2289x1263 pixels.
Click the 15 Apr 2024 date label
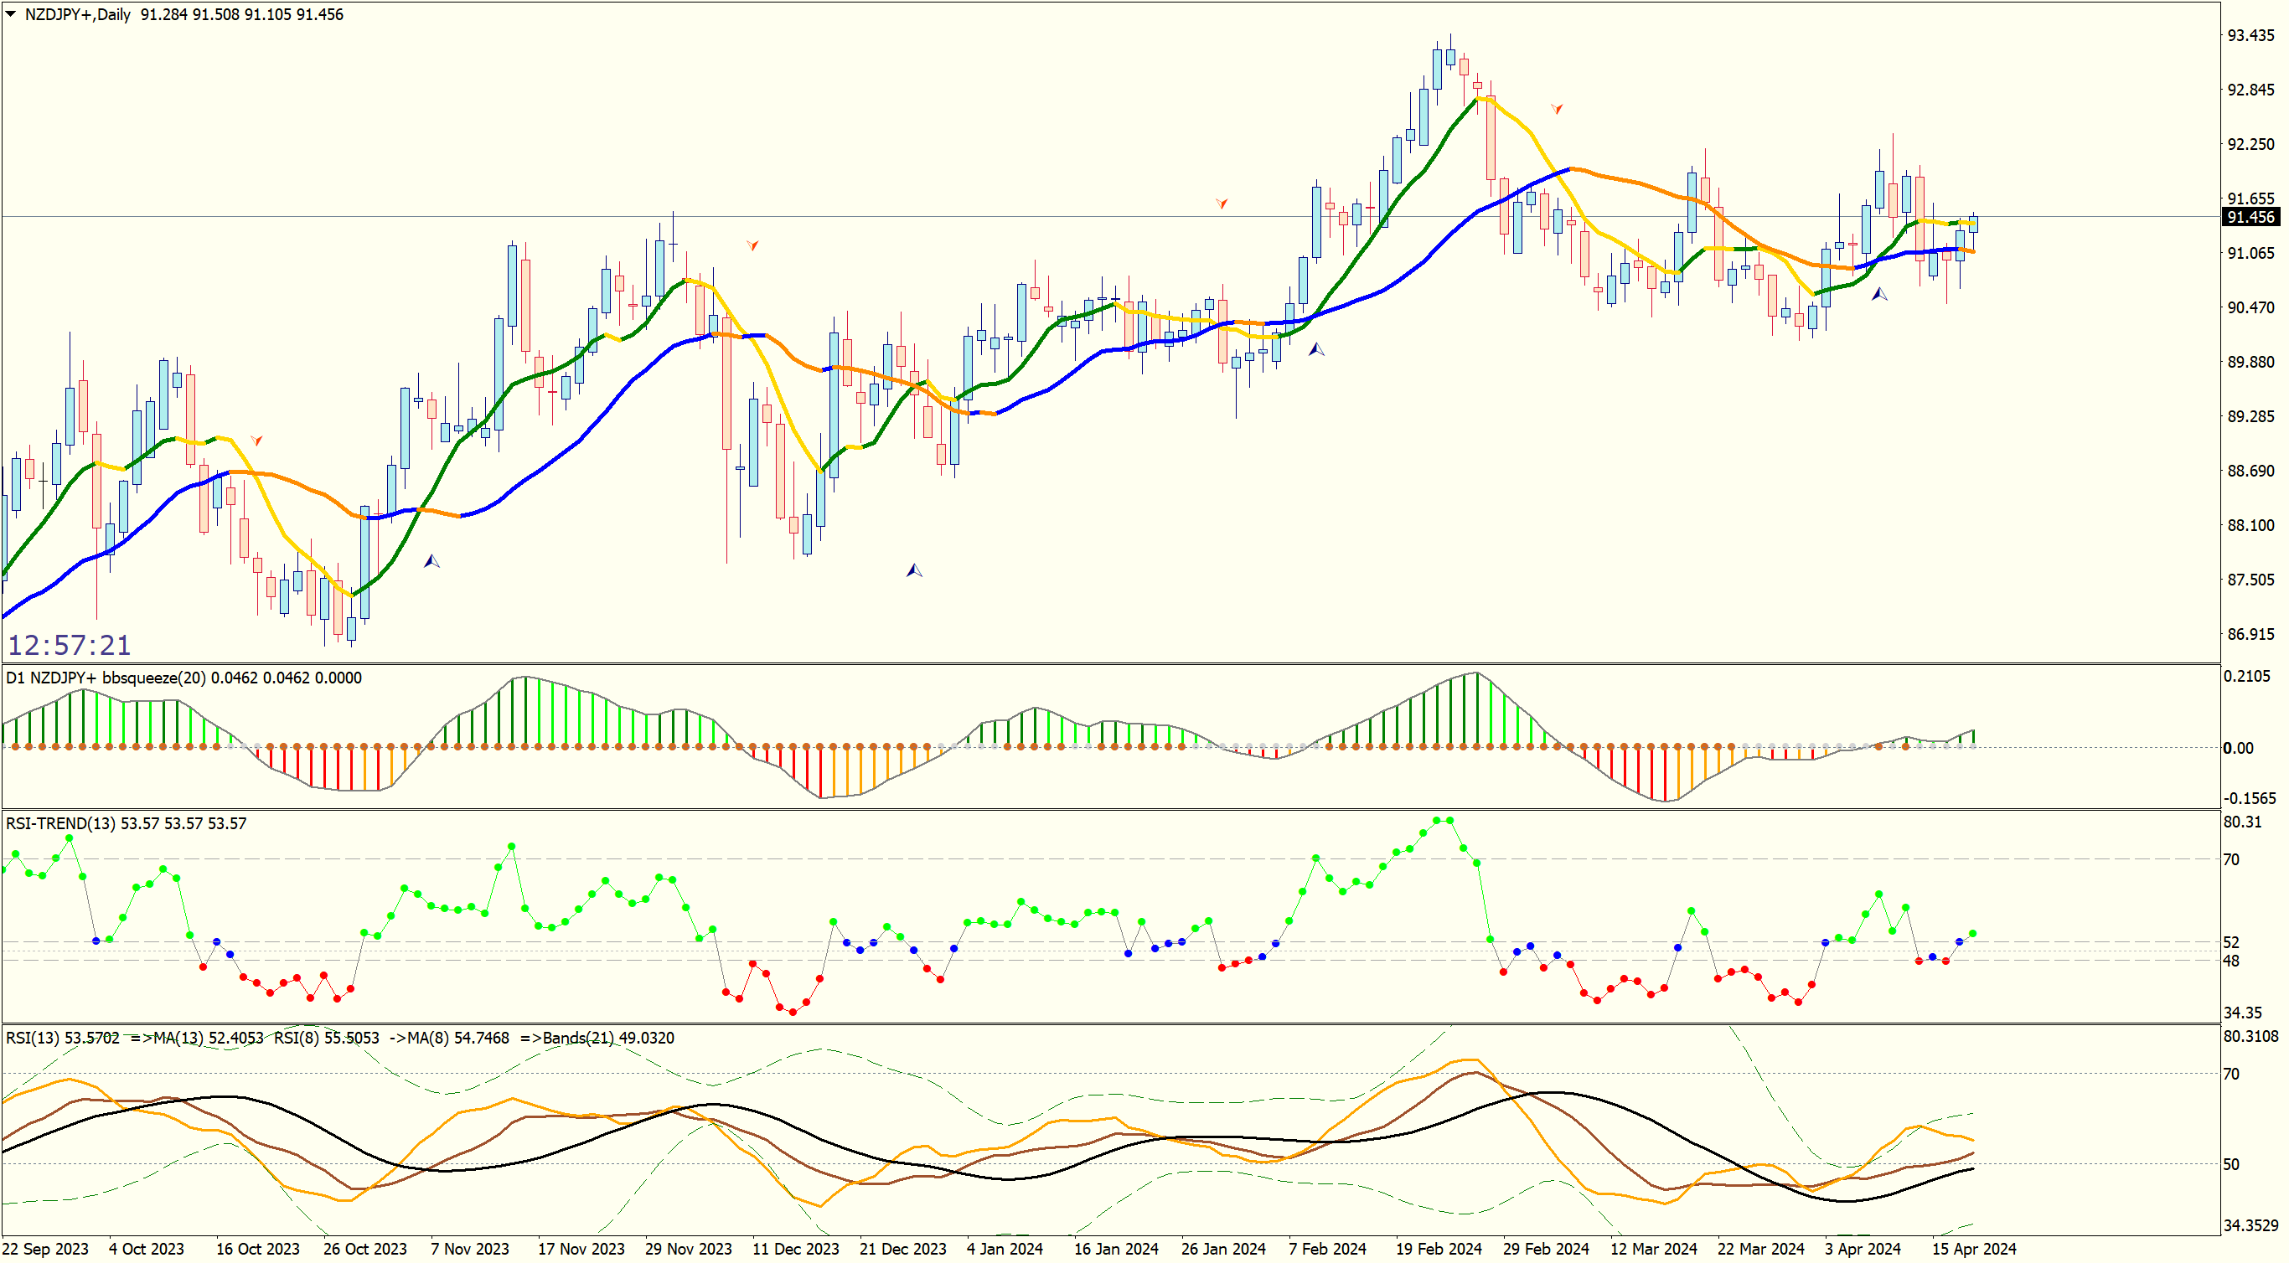point(1974,1249)
